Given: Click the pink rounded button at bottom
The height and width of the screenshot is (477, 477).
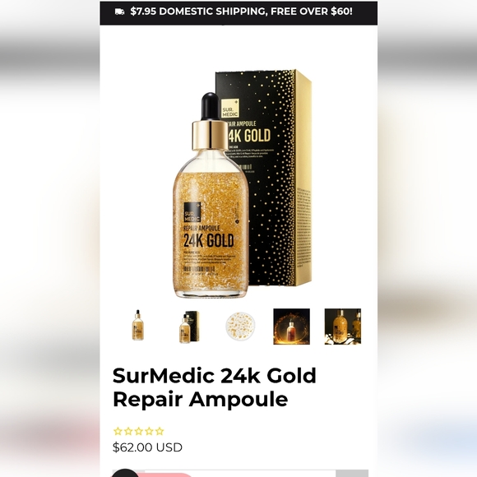Looking at the screenshot, I should pyautogui.click(x=166, y=475).
